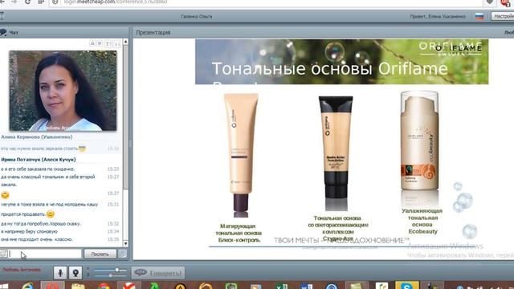The image size is (514, 289).
Task: Open the sticky notes taskbar icon
Action: point(357,286)
